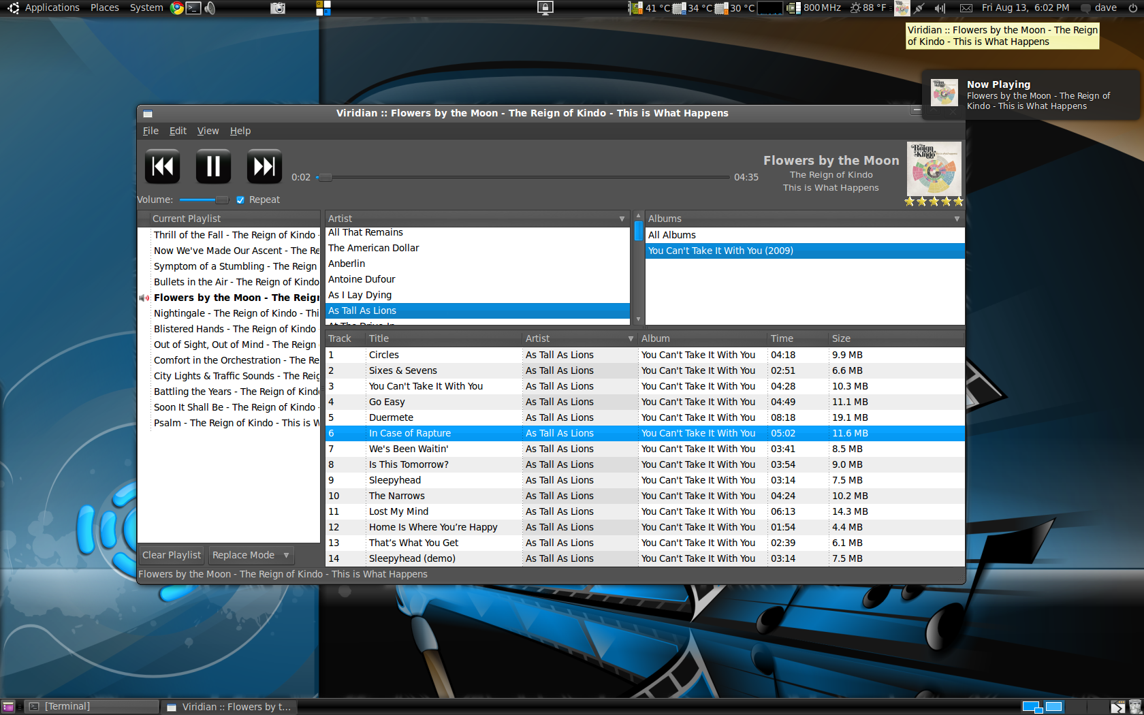Click the Track column header
This screenshot has height=715, width=1144.
pos(345,338)
